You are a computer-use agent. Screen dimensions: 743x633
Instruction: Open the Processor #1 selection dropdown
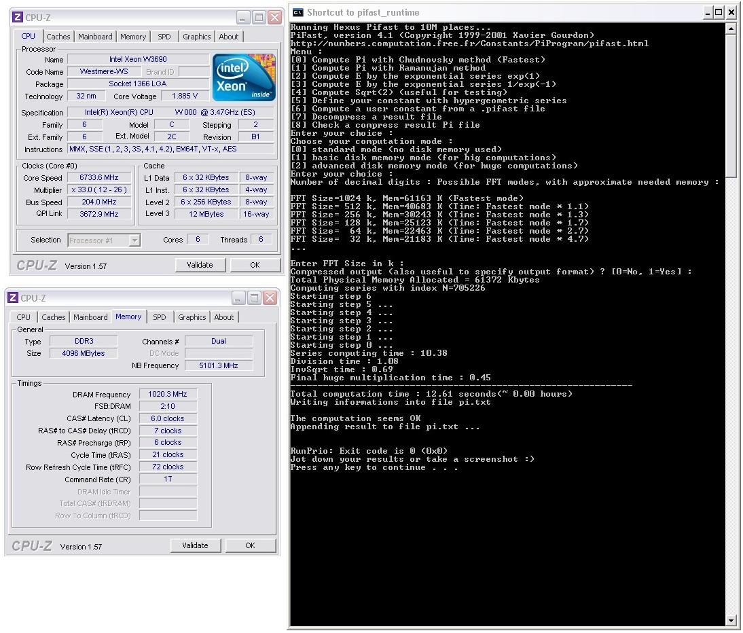pos(134,240)
